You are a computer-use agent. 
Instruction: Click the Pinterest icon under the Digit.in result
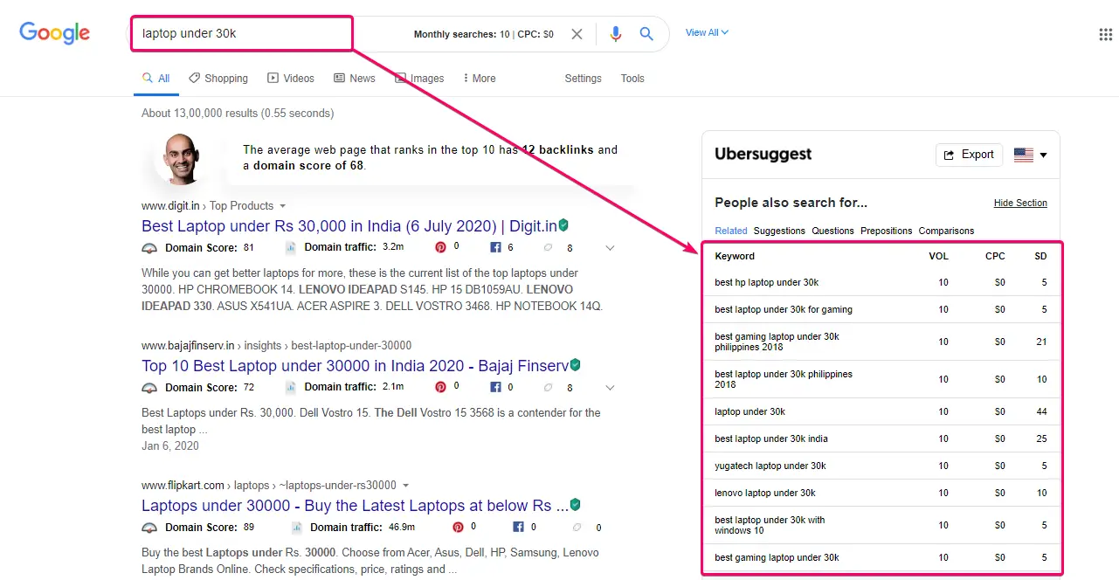click(441, 247)
